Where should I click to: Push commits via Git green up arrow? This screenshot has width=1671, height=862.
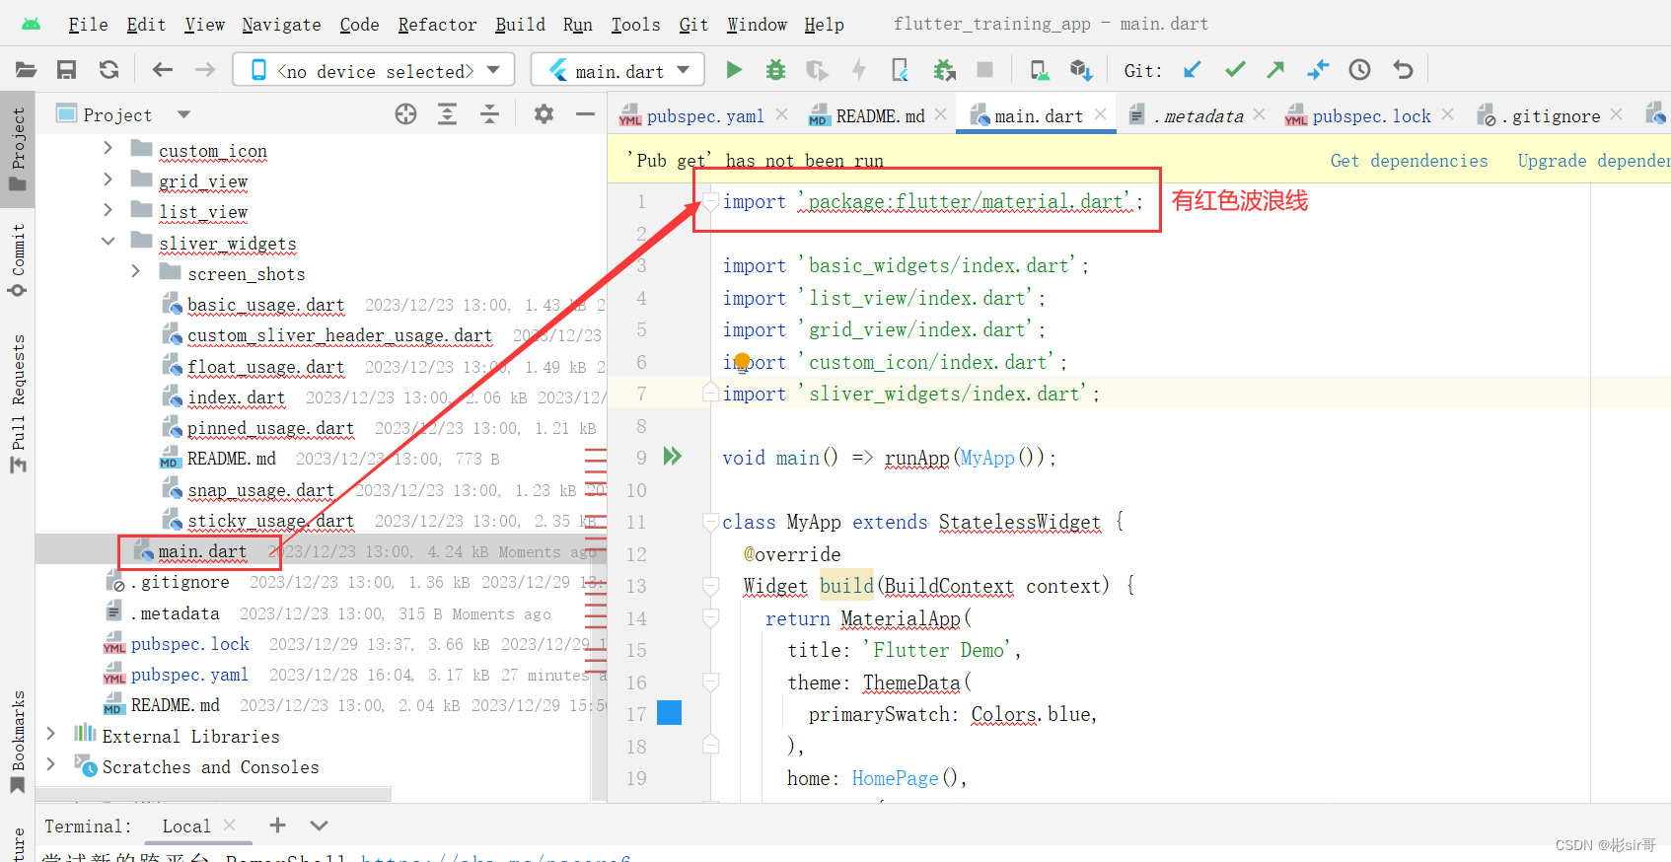pos(1276,70)
